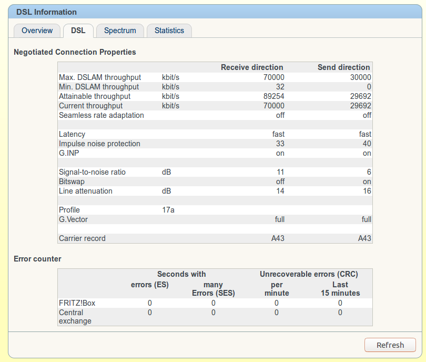The height and width of the screenshot is (362, 426).
Task: Click the Attainable throughput receive value 89254
Action: (x=273, y=96)
